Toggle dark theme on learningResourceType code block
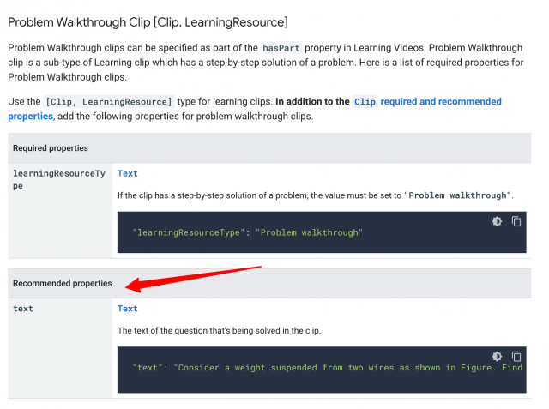The image size is (549, 409). [x=497, y=221]
